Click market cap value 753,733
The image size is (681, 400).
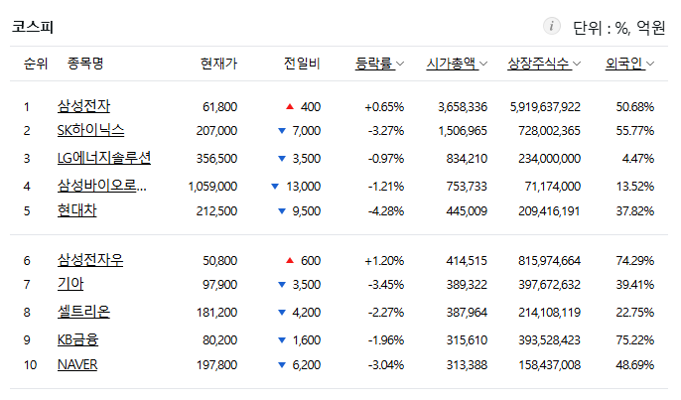[467, 187]
